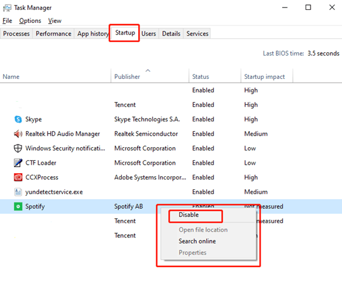Click Microsoft Corporation in Windows Security row
342x304 pixels.
click(x=145, y=149)
